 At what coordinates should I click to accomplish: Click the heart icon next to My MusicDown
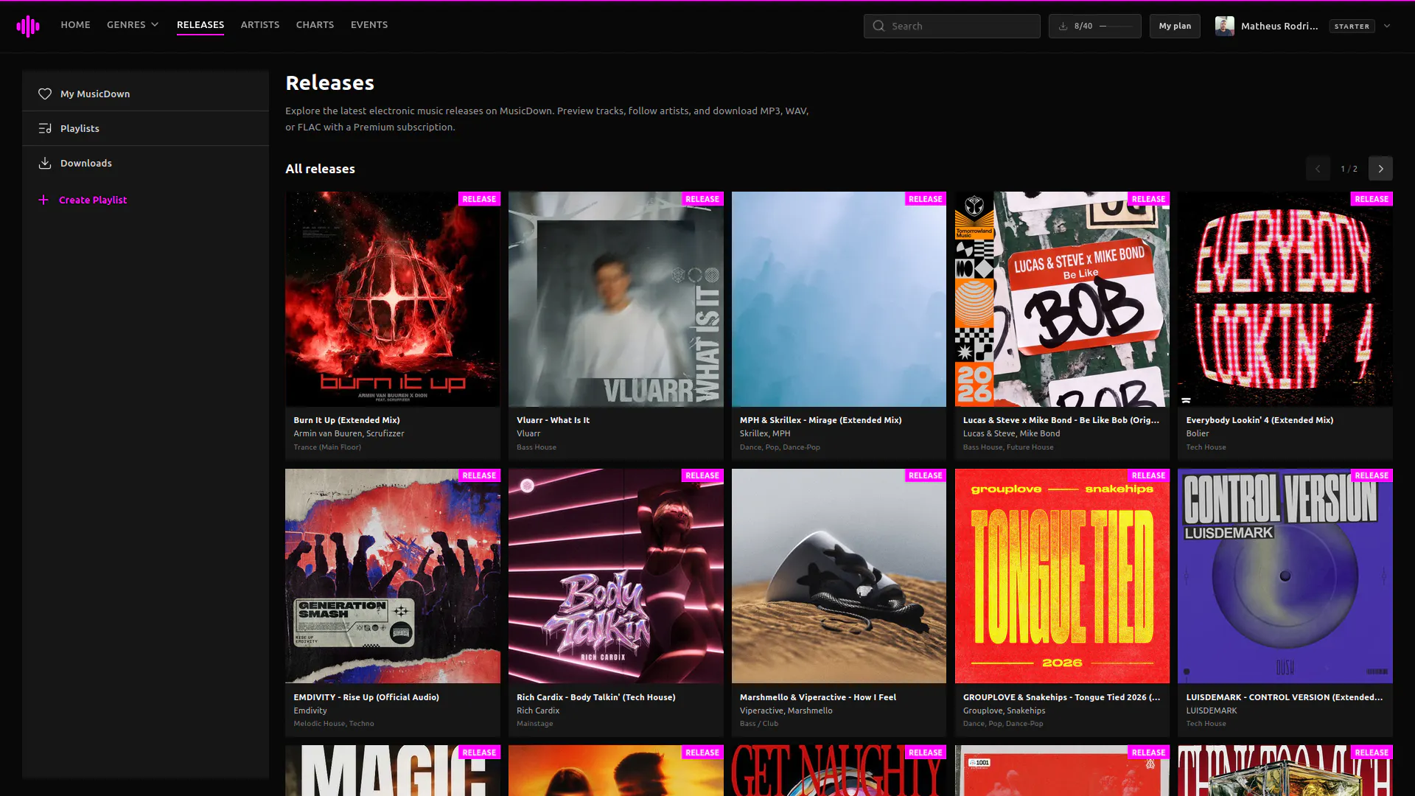pyautogui.click(x=45, y=94)
